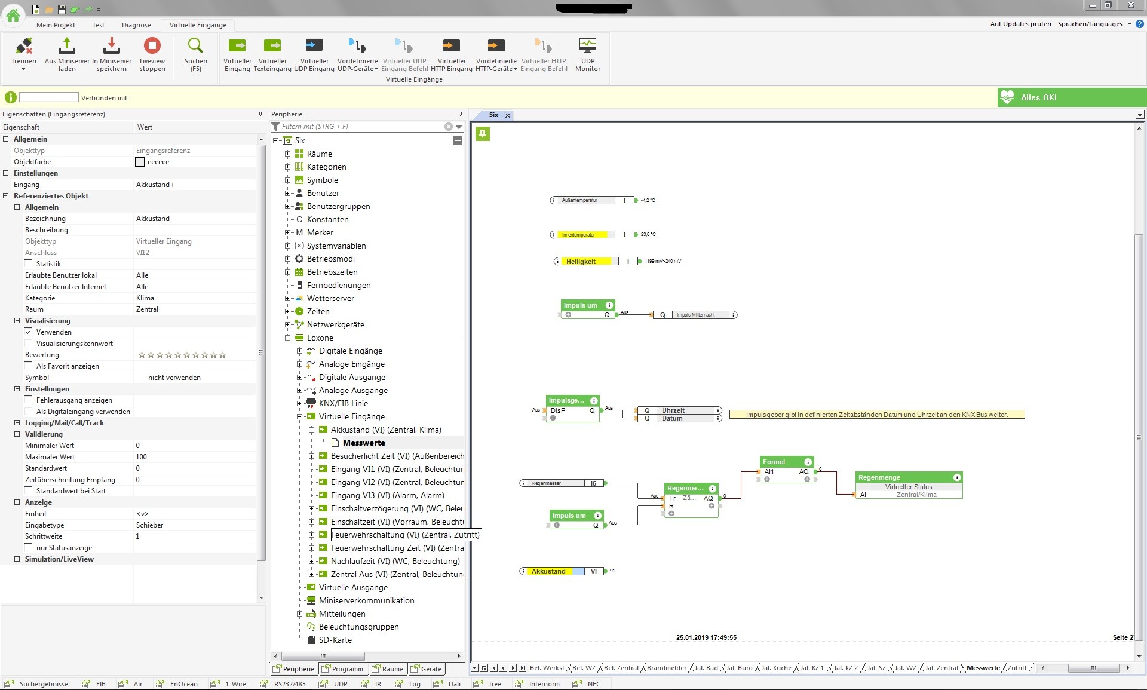The image size is (1147, 690).
Task: Uncheck the Verwenden visualization checkbox
Action: click(29, 332)
